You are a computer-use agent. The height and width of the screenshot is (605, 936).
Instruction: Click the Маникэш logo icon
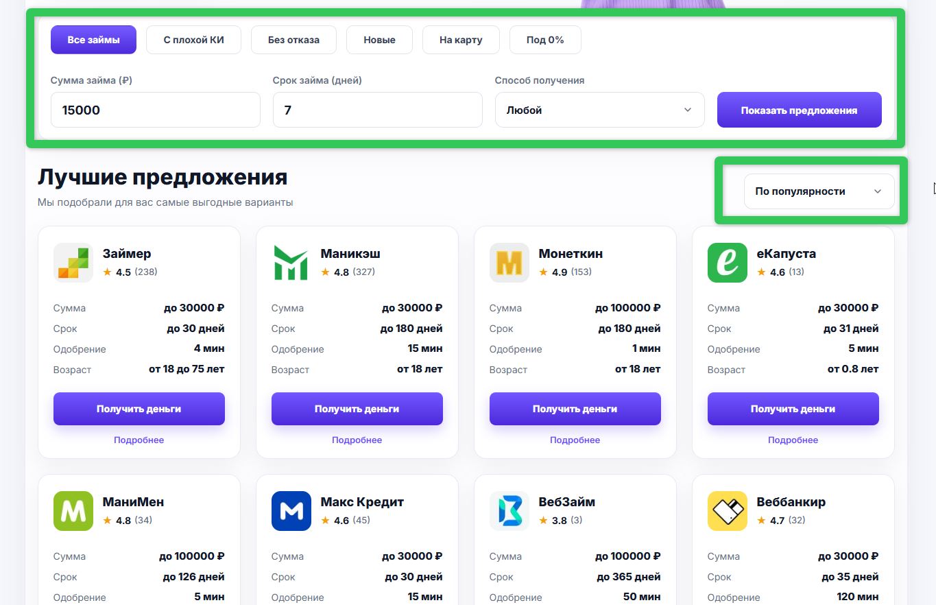click(291, 263)
